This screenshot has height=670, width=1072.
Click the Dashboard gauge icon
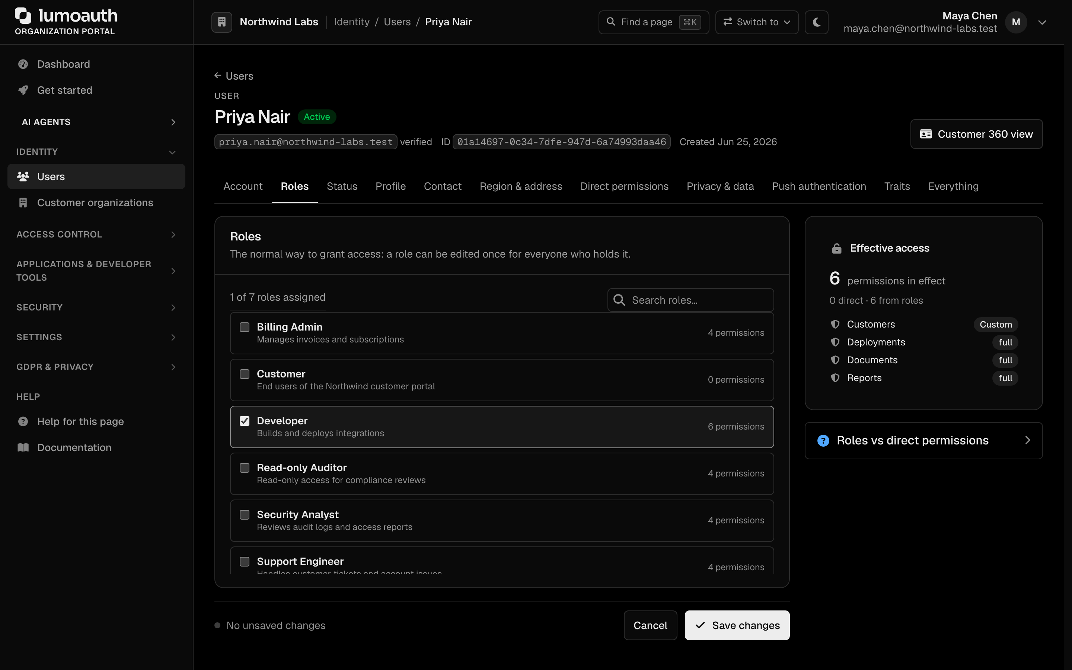[23, 64]
